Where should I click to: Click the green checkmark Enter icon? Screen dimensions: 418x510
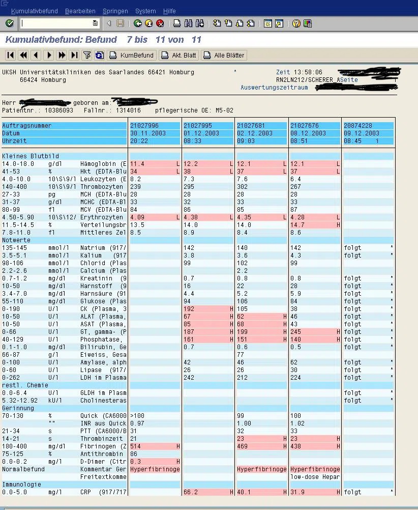tap(10, 23)
